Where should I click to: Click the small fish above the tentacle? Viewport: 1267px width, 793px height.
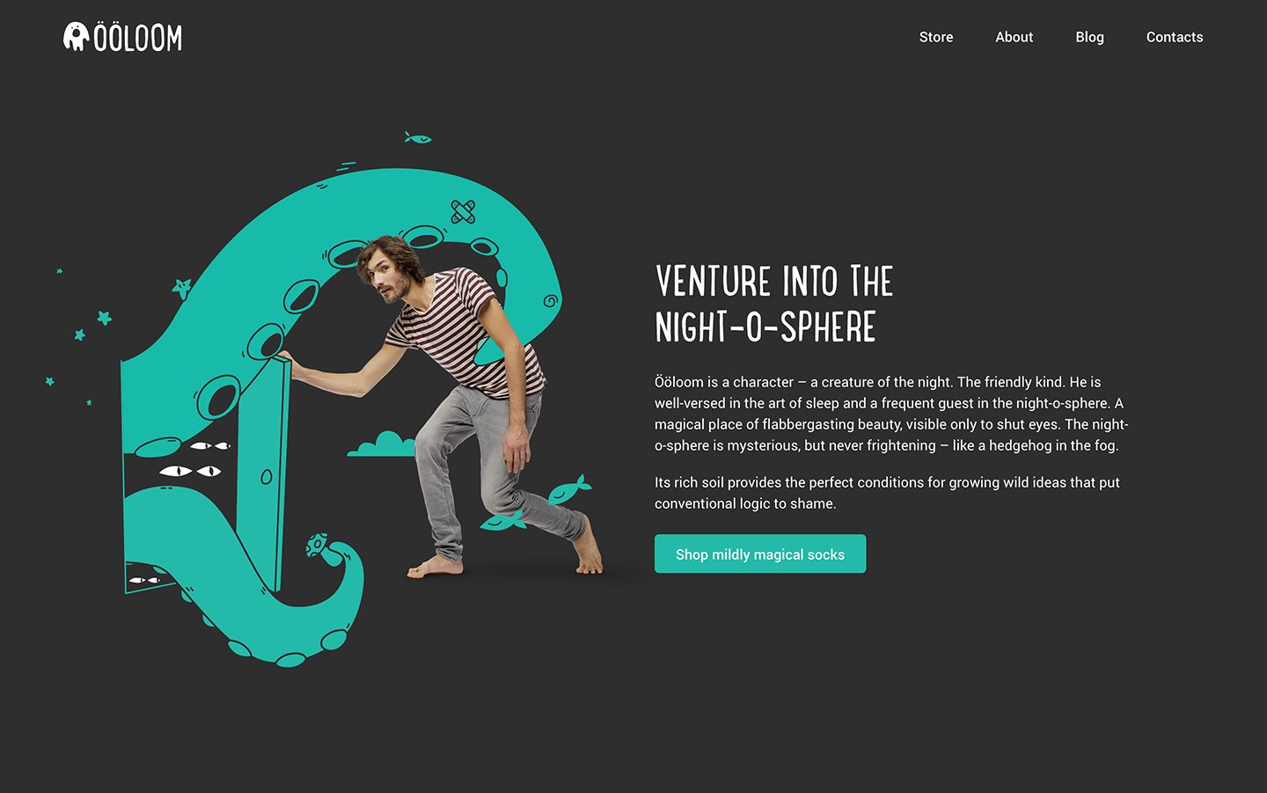pos(418,137)
